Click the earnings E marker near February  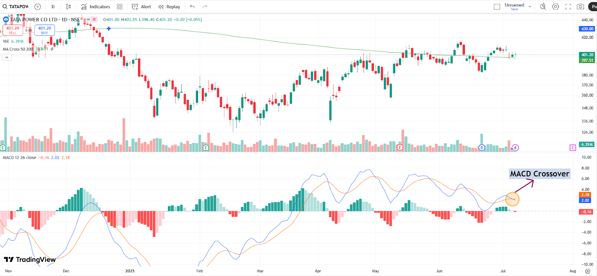tap(206, 148)
